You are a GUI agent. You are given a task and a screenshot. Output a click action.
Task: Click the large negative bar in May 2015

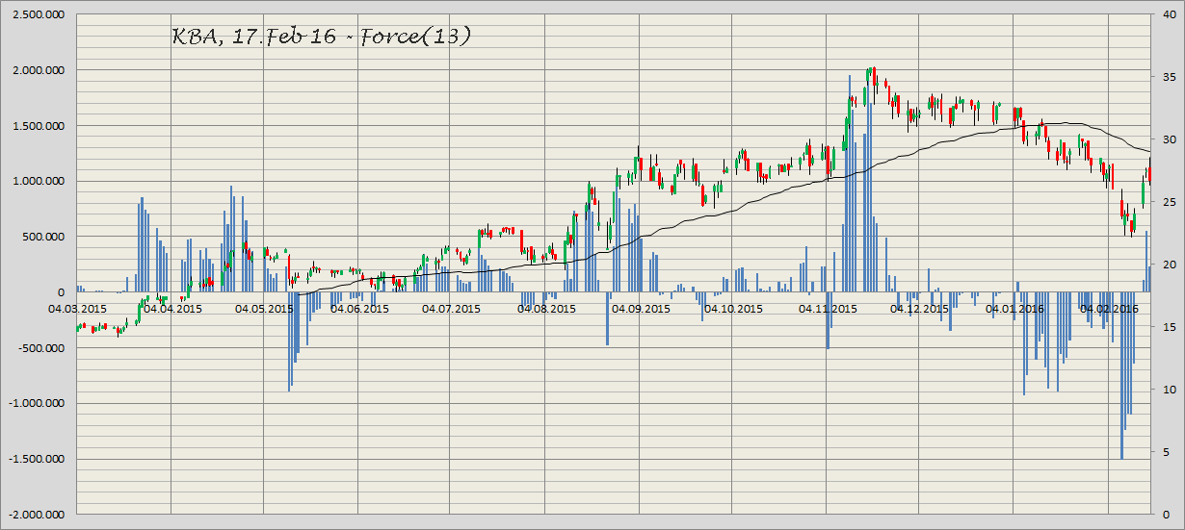pyautogui.click(x=290, y=341)
